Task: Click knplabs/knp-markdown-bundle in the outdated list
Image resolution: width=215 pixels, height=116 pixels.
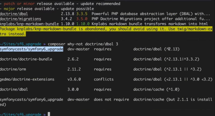Action: tap(29, 24)
